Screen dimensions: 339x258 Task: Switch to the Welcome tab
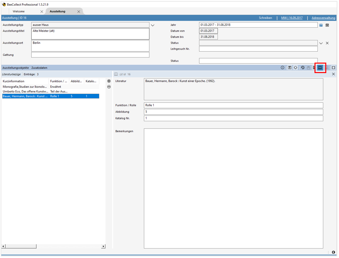[x=19, y=11]
